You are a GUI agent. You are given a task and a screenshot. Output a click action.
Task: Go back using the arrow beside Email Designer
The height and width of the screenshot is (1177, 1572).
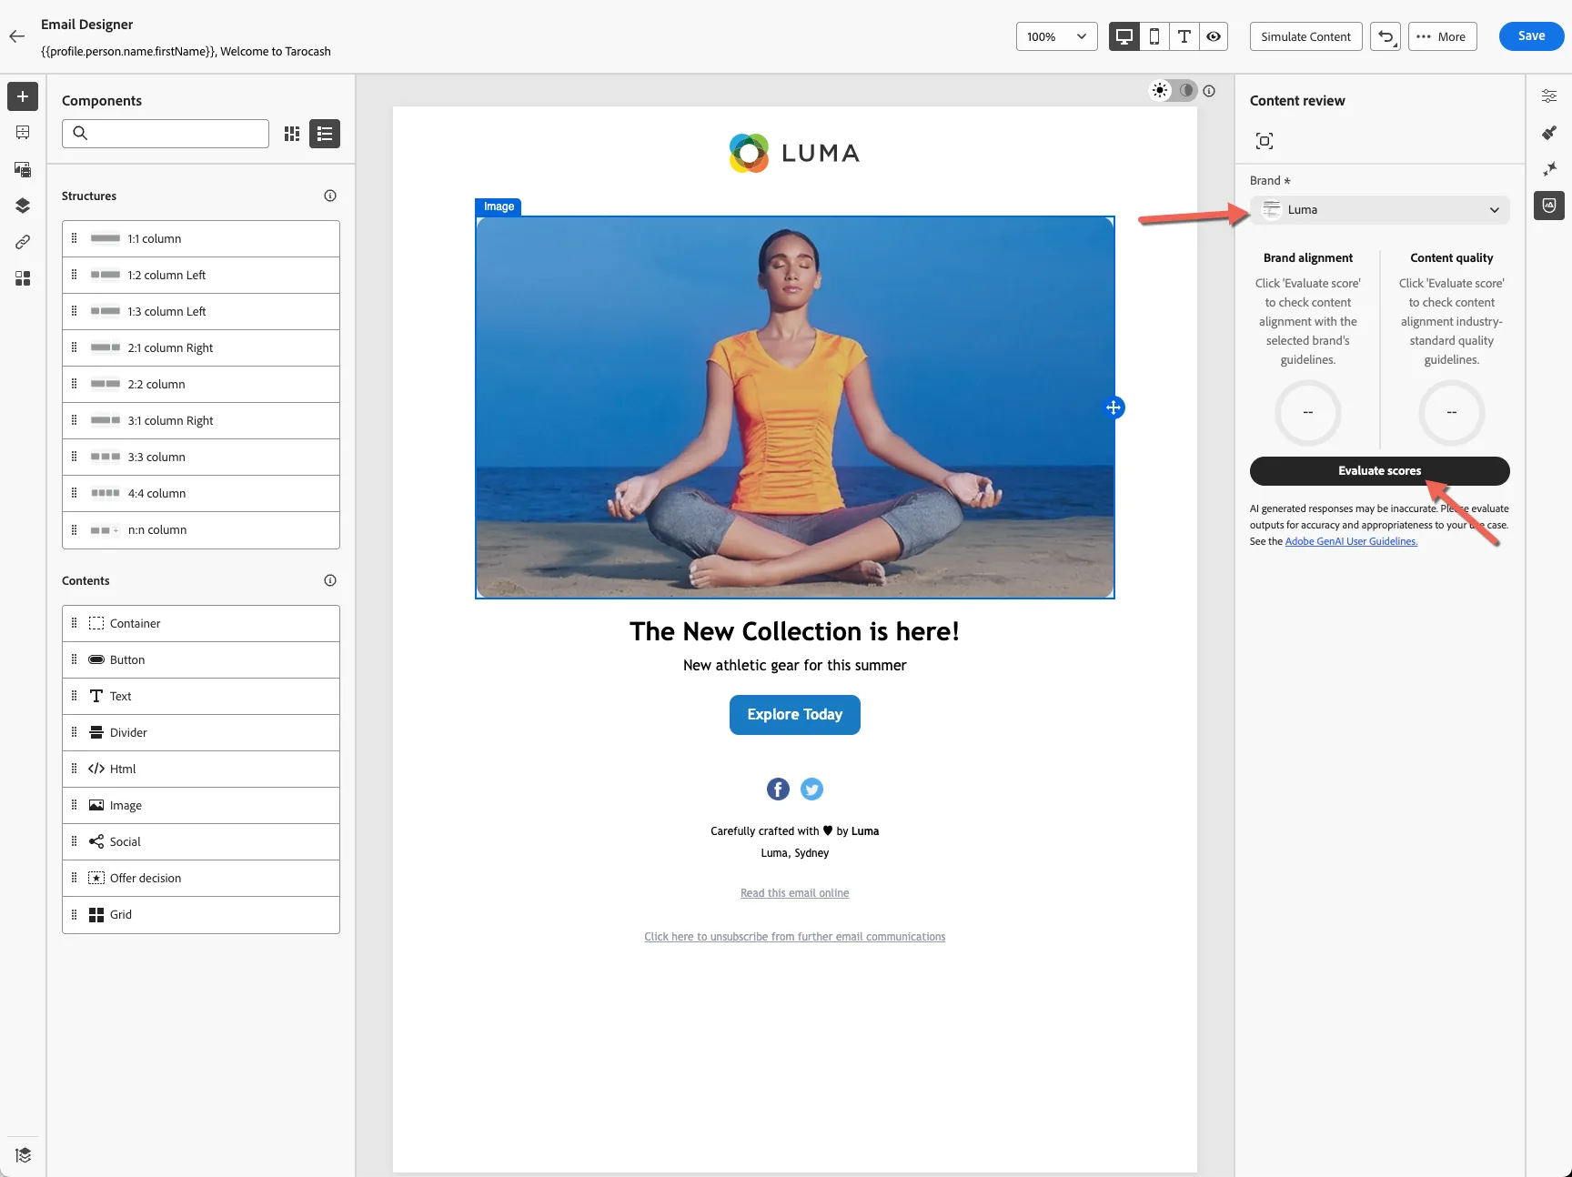(x=16, y=37)
